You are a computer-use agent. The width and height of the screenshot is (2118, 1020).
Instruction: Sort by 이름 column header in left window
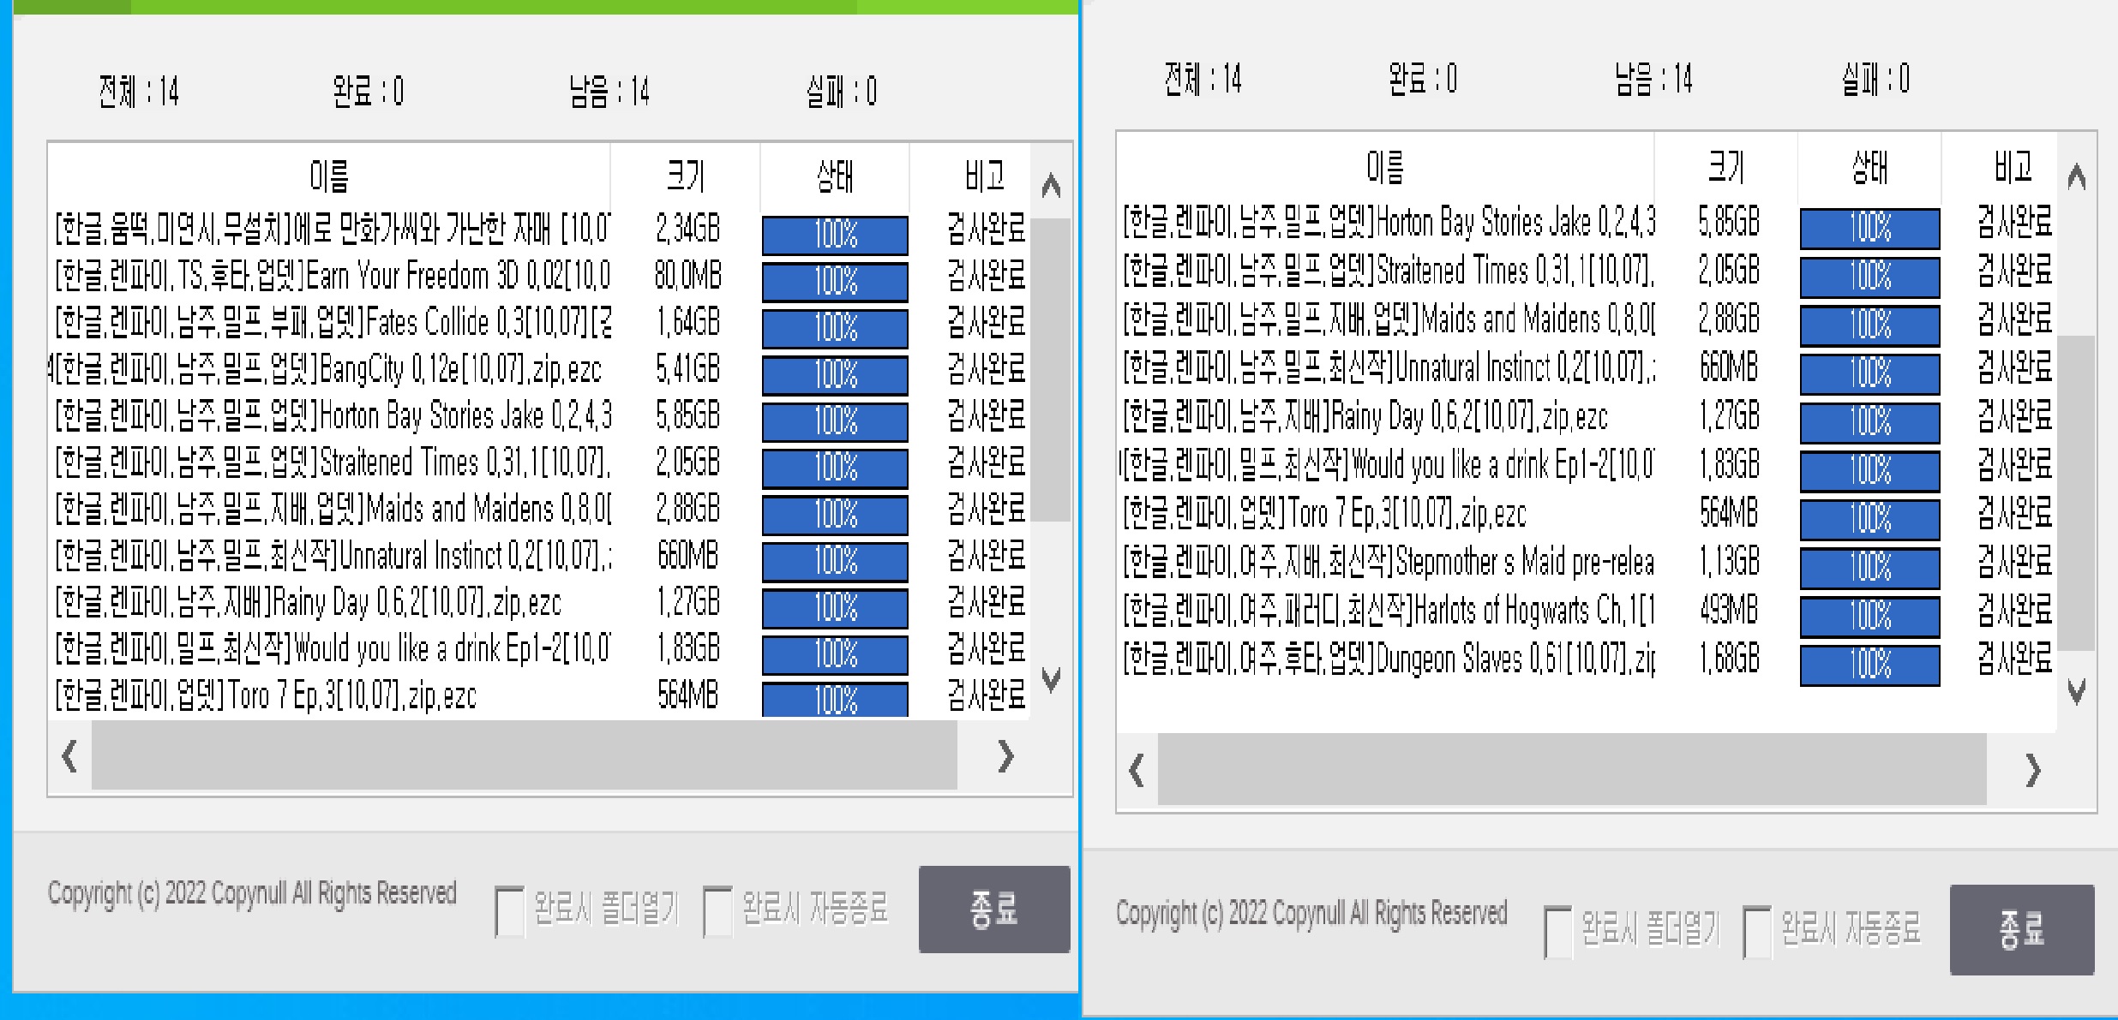pyautogui.click(x=329, y=176)
